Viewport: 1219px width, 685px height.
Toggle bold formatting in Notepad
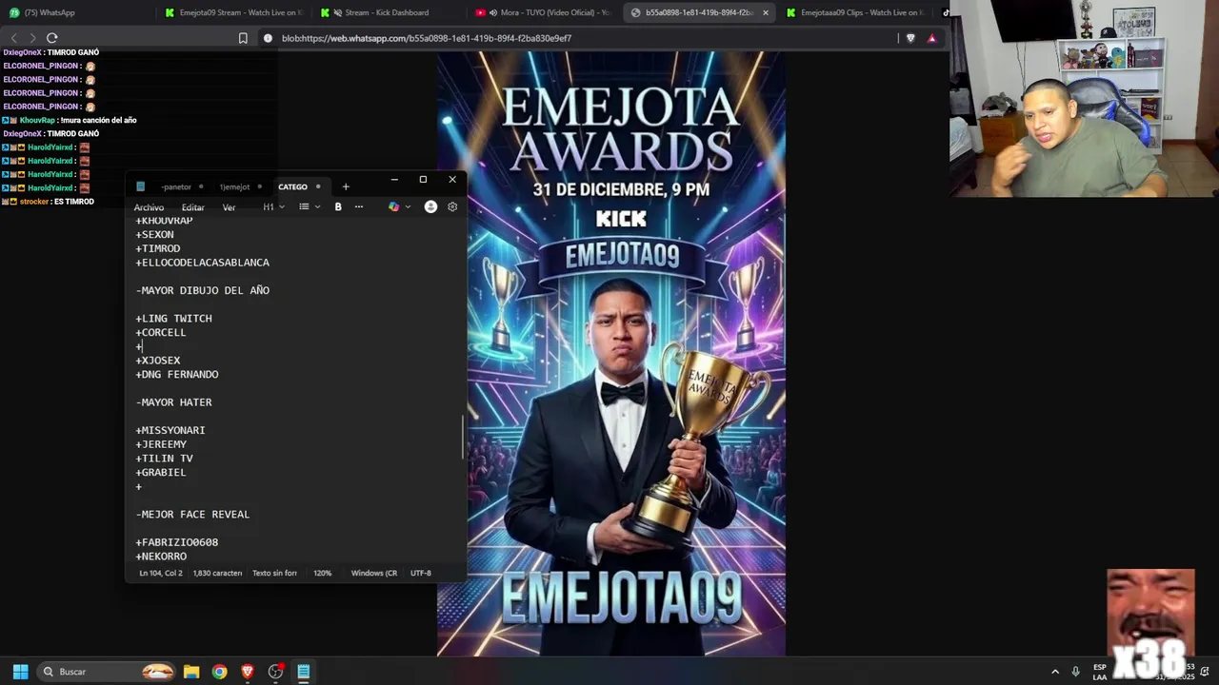click(x=338, y=206)
